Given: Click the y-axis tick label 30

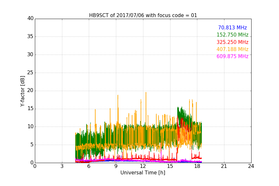Looking at the screenshot, I should click(30, 55).
